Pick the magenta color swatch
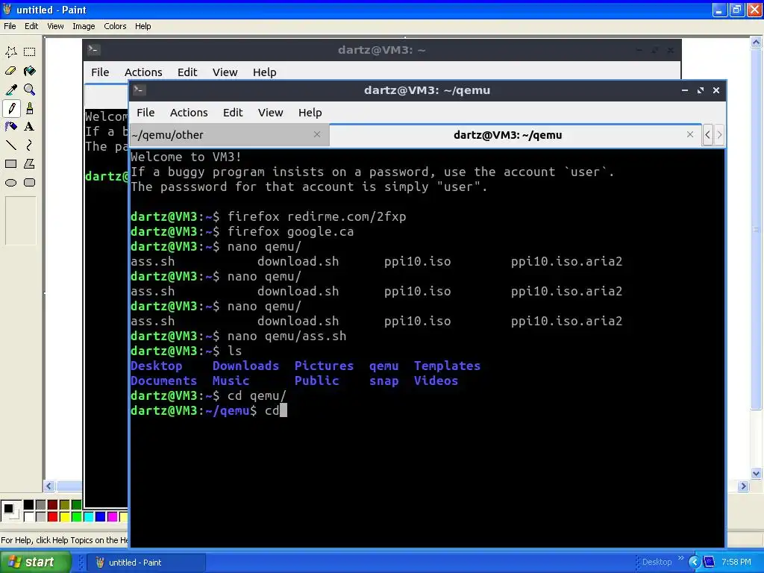Image resolution: width=764 pixels, height=573 pixels. 112,516
